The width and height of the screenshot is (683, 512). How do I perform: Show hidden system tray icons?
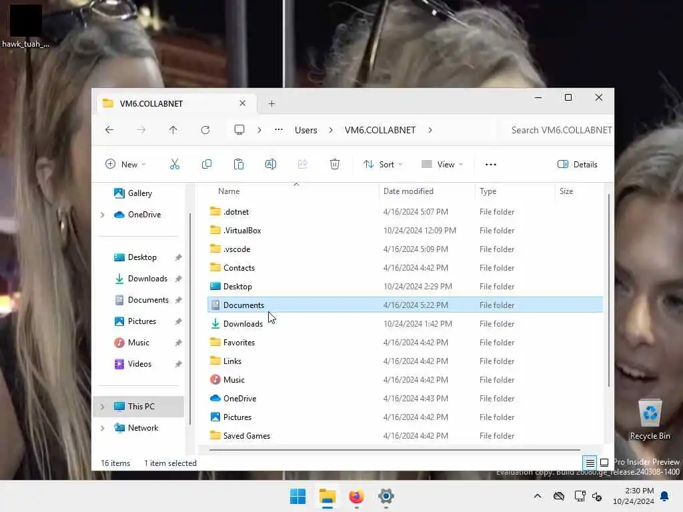[538, 496]
